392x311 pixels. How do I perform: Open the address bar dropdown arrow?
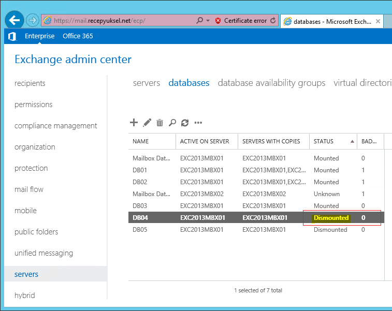click(208, 21)
